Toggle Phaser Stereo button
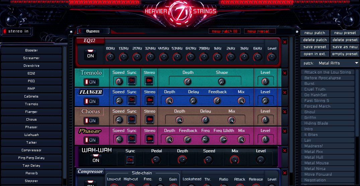This screenshot has width=360, height=186. 149,139
